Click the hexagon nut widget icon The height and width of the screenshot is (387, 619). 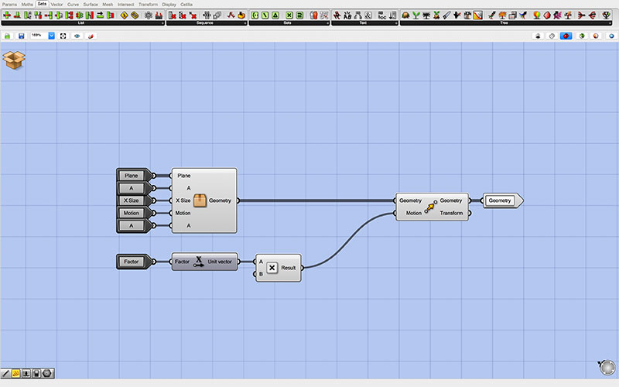coord(47,373)
